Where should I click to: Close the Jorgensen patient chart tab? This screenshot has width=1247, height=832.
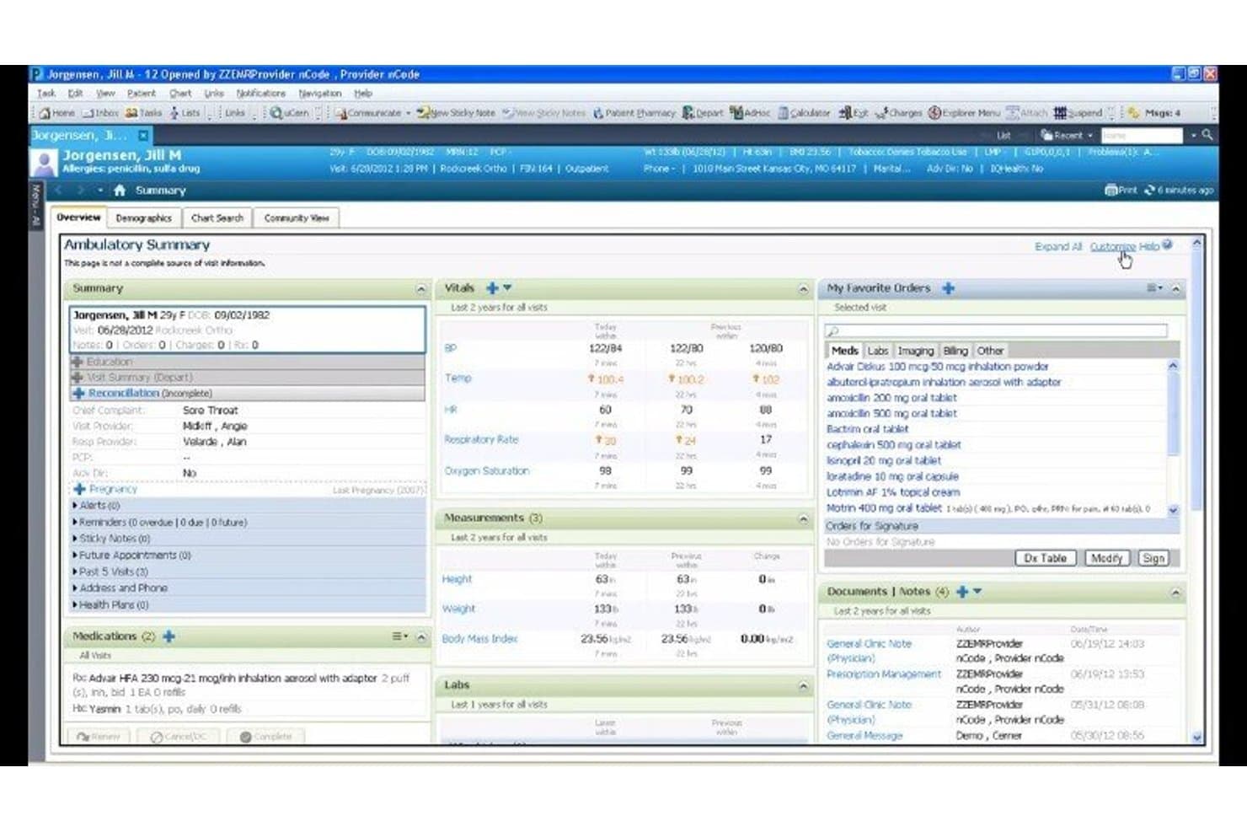tap(143, 135)
